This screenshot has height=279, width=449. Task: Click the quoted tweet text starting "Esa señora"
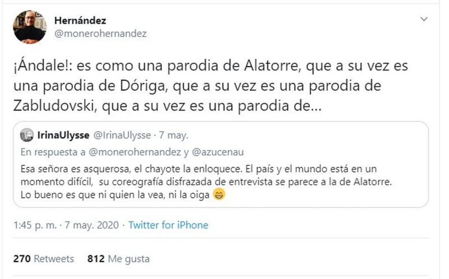click(168, 168)
